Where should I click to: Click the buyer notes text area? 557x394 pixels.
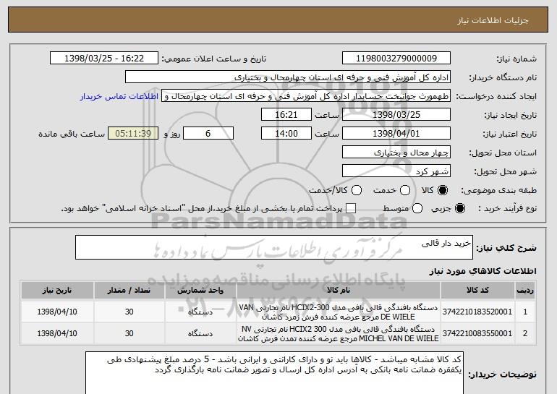pos(274,373)
